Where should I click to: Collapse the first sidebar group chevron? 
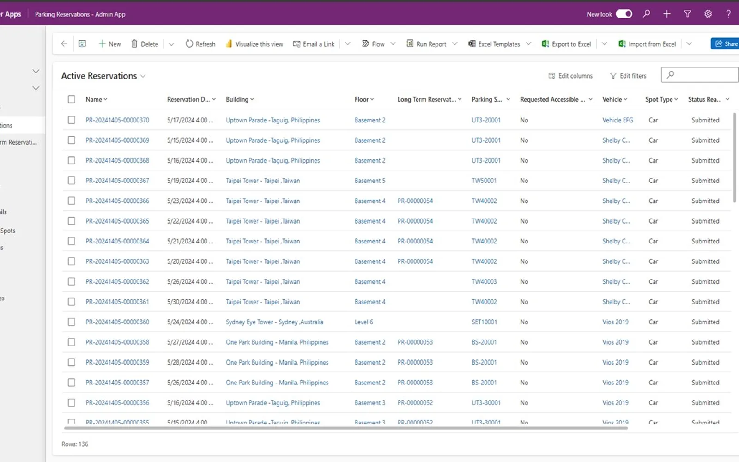36,71
